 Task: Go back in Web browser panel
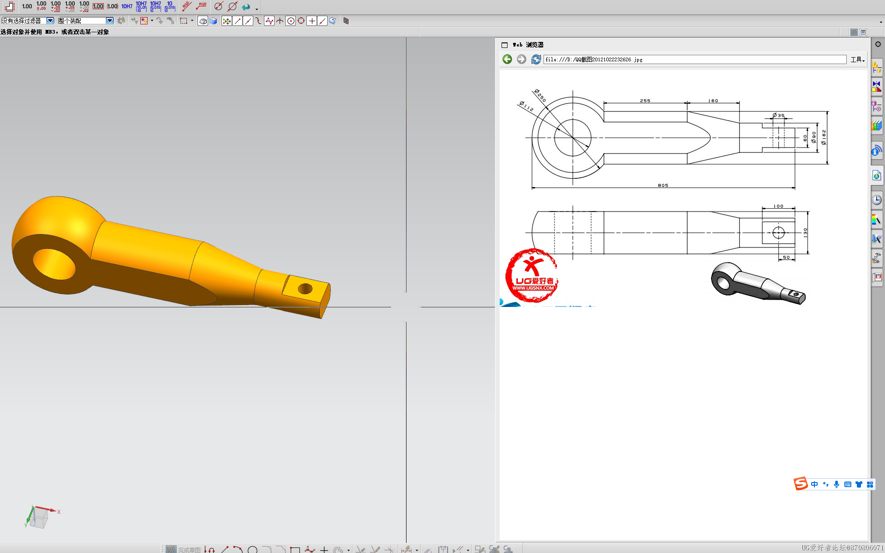coord(507,59)
